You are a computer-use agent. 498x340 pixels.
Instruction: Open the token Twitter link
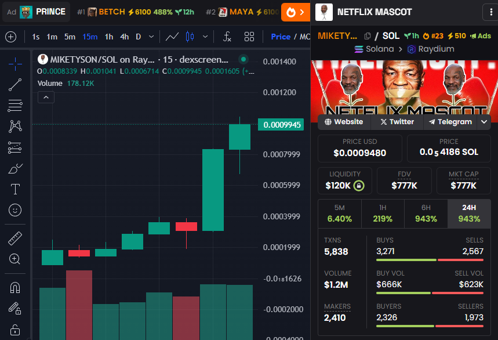397,122
